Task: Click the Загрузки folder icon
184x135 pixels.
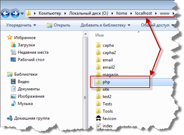Action: click(13, 45)
